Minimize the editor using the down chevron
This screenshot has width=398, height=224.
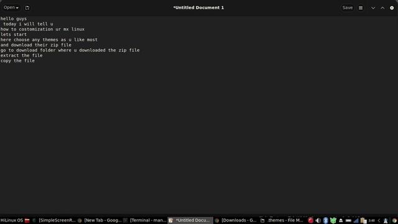click(373, 8)
